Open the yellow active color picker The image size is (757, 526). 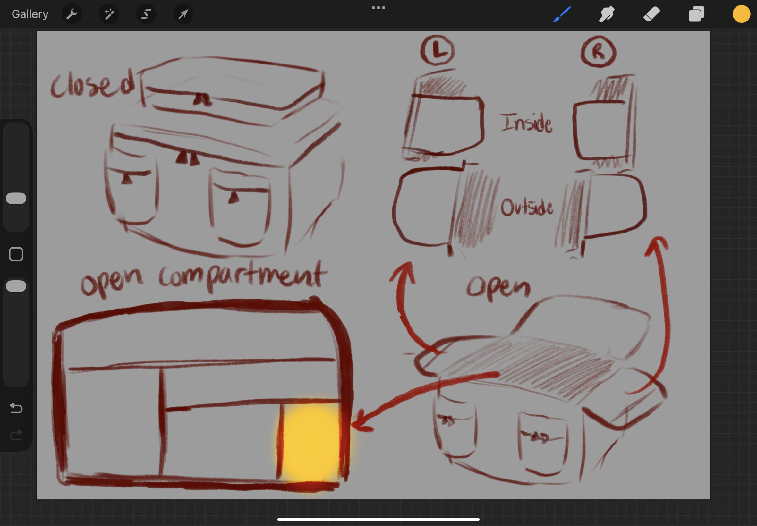click(x=741, y=14)
